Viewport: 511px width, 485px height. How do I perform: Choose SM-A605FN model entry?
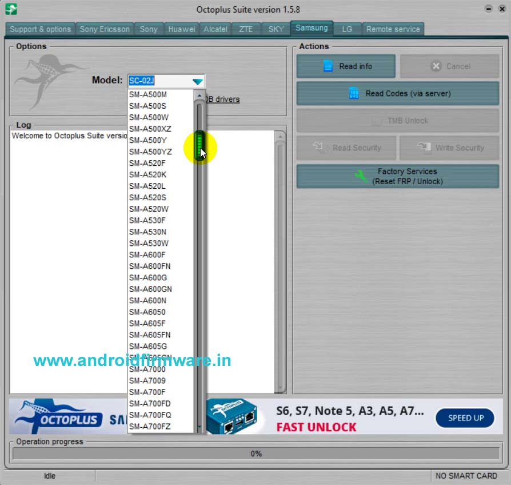tap(161, 335)
